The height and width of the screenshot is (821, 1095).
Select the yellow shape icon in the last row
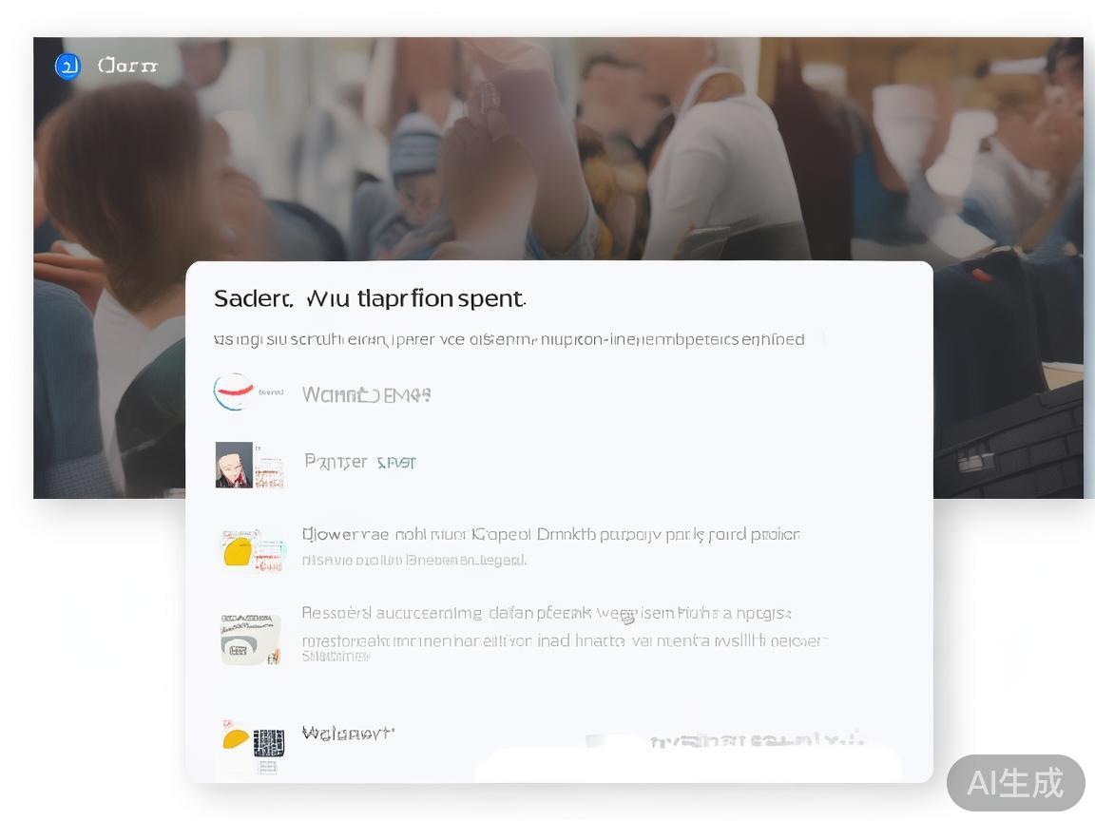[x=236, y=738]
